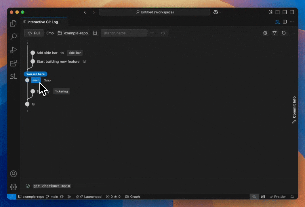Go forward with the right arrow
Viewport: 305px width, 207px height.
(93, 12)
